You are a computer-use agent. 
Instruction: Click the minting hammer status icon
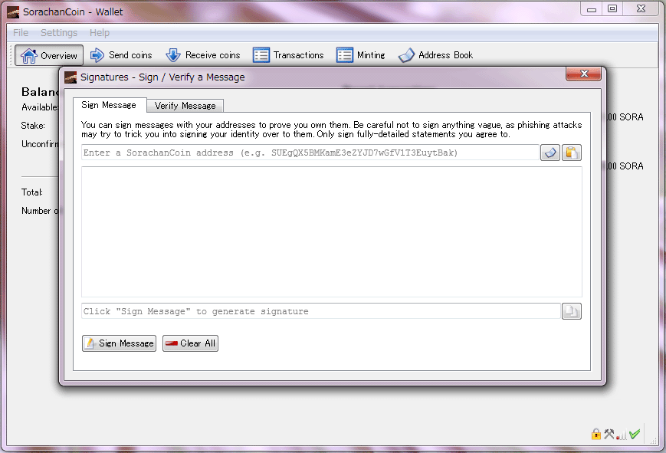click(609, 434)
